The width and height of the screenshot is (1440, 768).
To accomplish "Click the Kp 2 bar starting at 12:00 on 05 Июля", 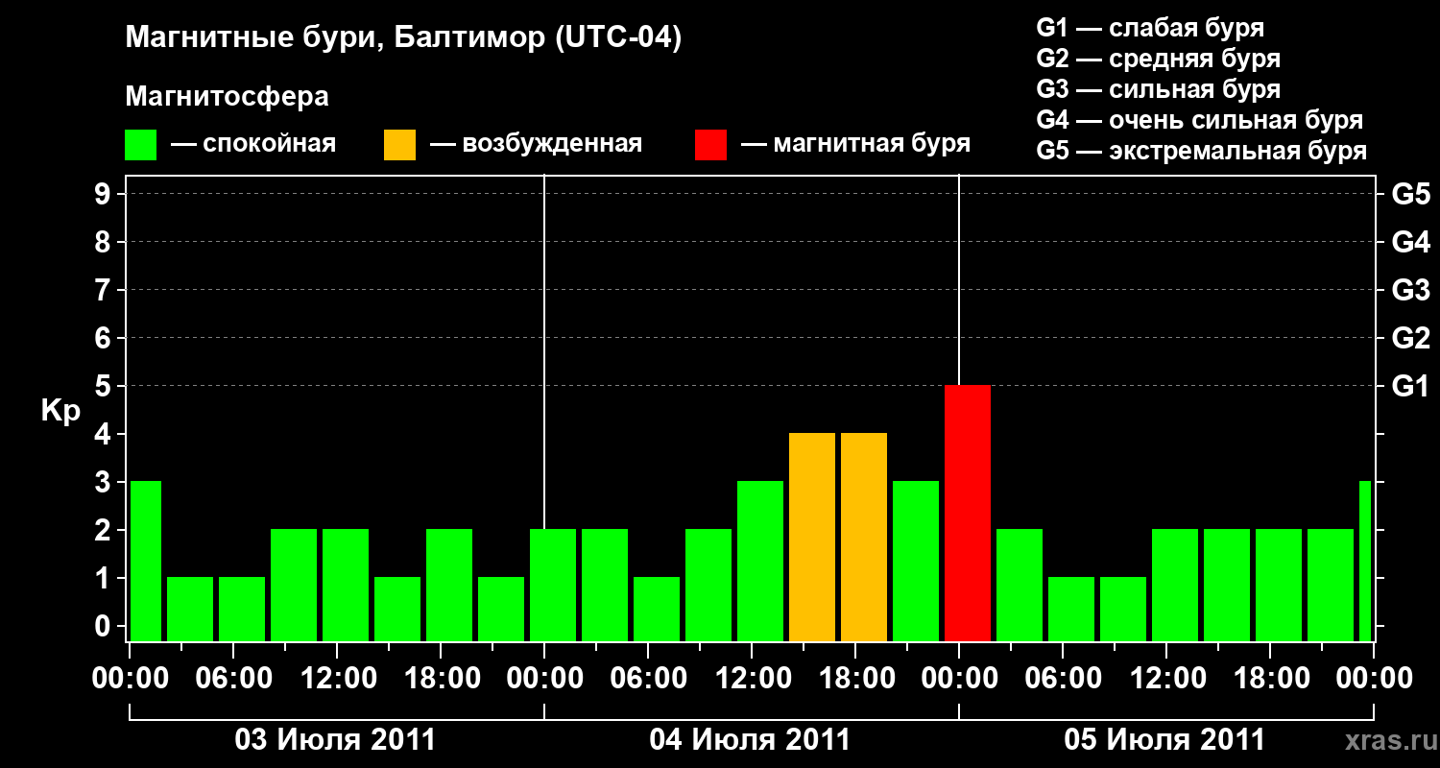I will [x=1175, y=585].
